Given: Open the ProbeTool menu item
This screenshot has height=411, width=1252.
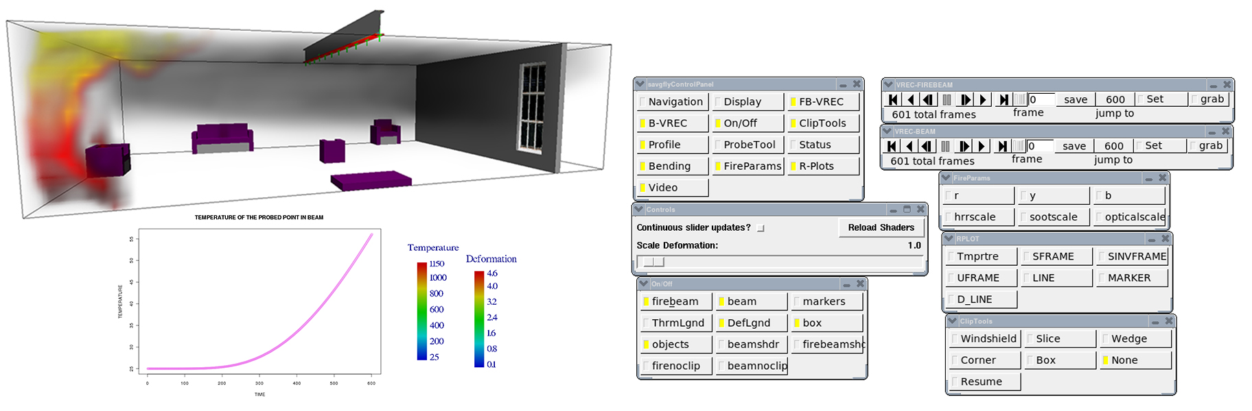Looking at the screenshot, I should (x=748, y=145).
